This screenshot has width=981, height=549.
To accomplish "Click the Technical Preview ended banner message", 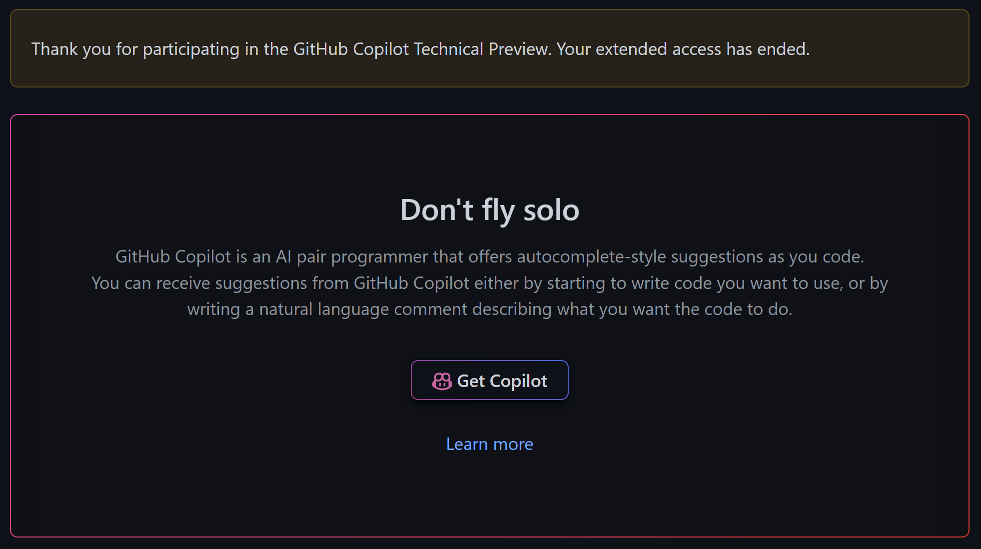I will click(420, 49).
